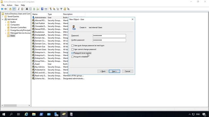Sort the list by the Type column

[55, 14]
